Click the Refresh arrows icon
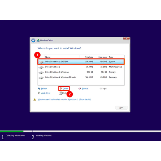The image size is (161, 161). 39,89
